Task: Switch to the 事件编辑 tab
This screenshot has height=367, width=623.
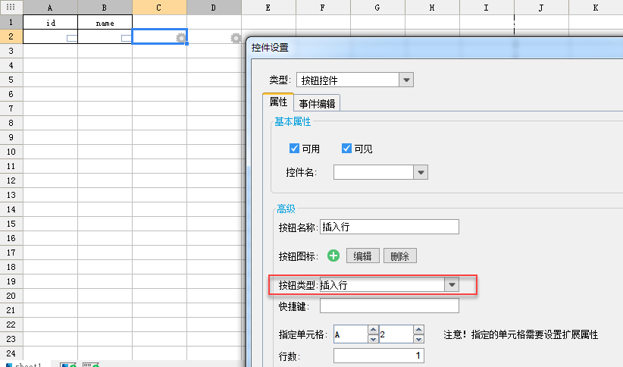Action: coord(317,104)
